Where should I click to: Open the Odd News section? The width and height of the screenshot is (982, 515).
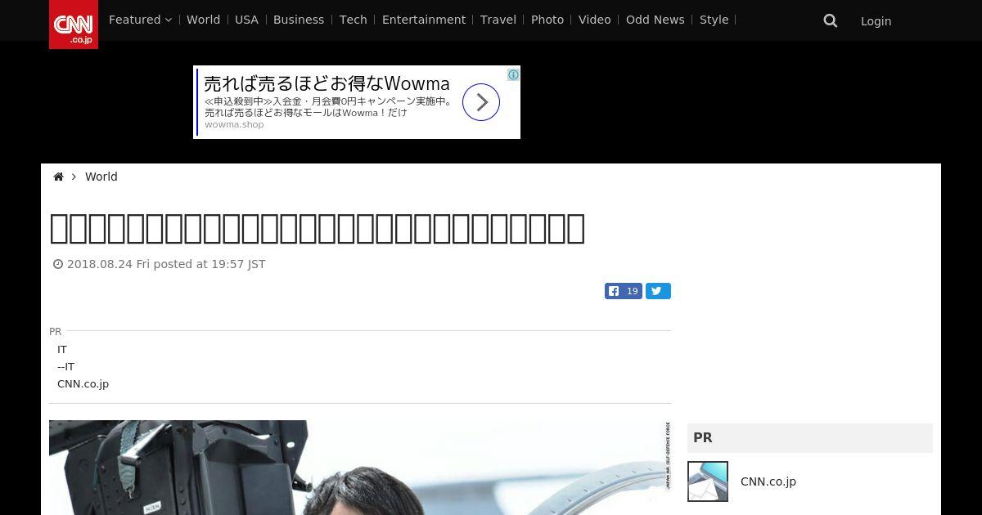tap(655, 20)
